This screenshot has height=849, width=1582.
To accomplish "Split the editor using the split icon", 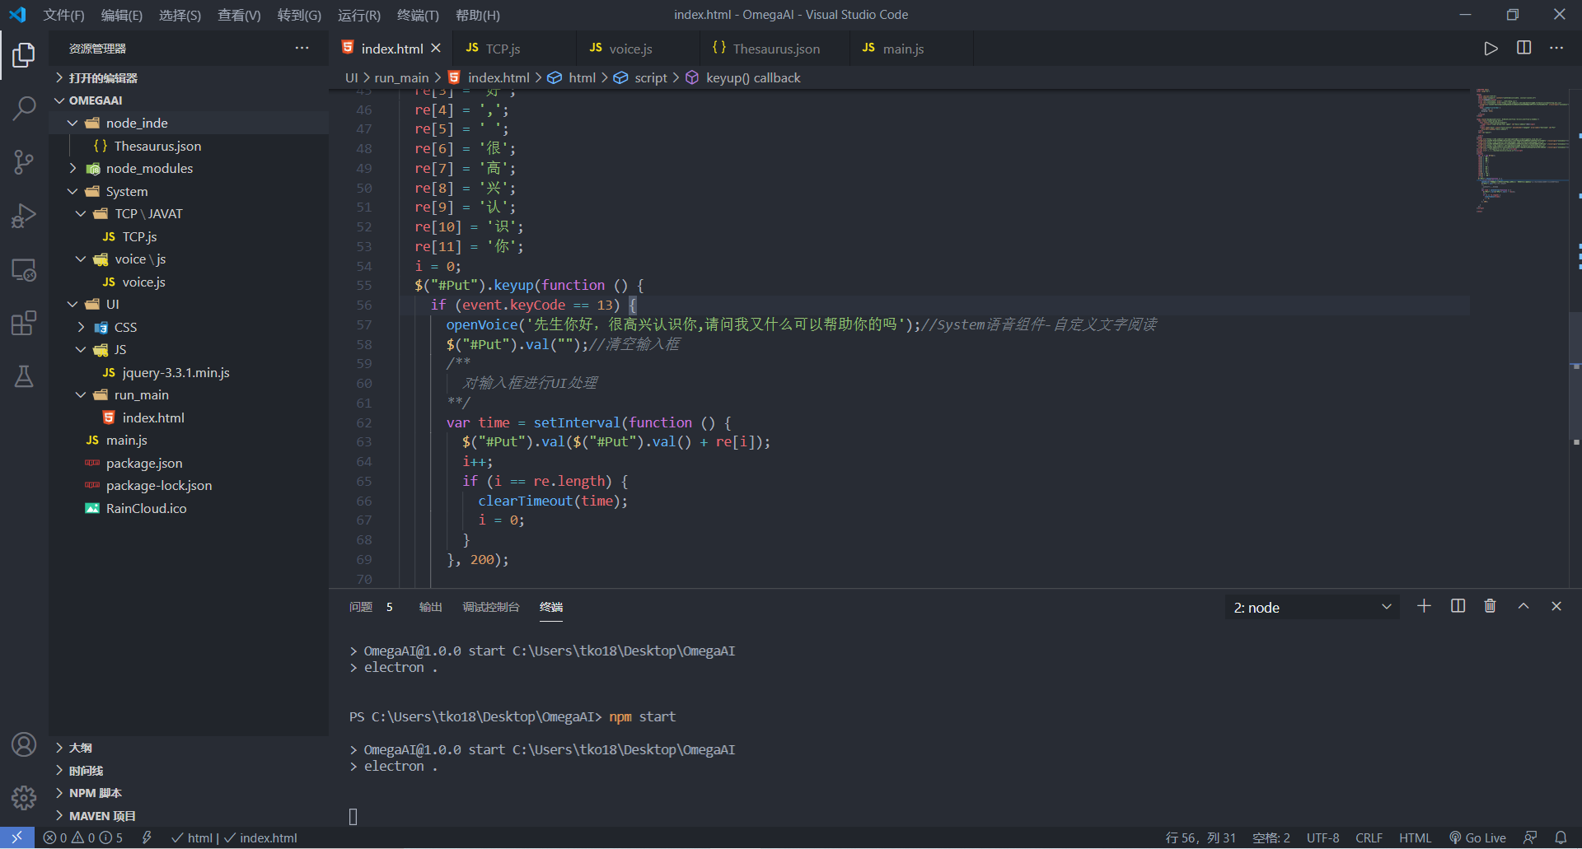I will [x=1523, y=48].
